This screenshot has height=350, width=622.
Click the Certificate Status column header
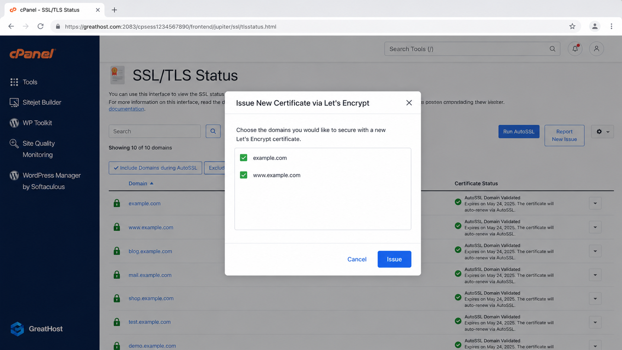click(476, 183)
